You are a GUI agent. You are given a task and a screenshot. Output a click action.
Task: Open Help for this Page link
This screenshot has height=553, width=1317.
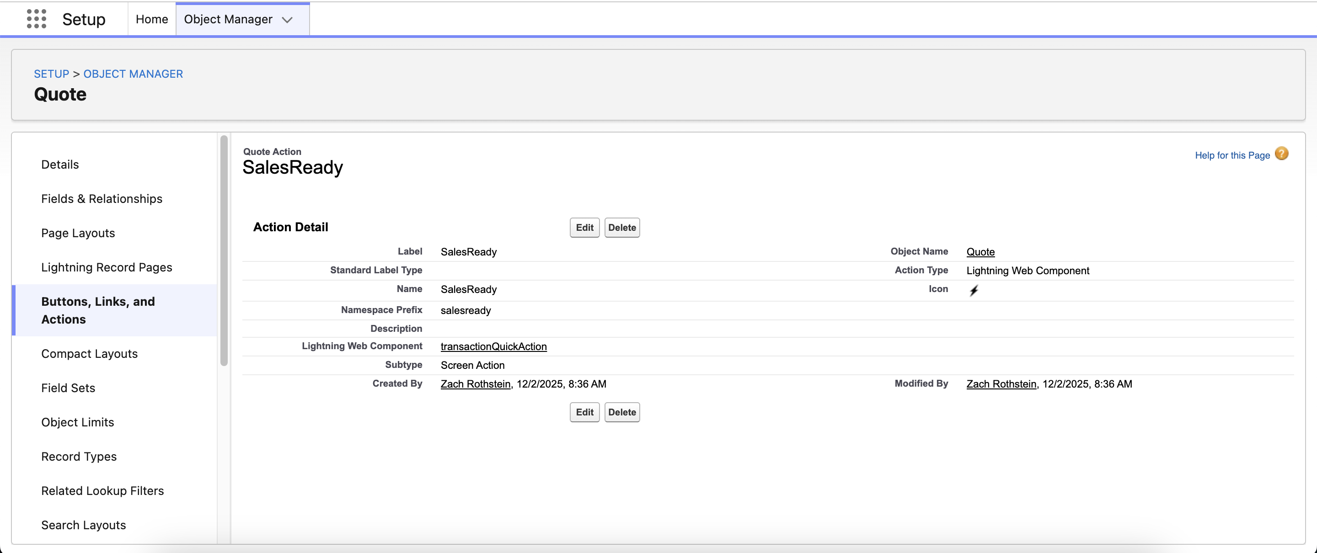click(x=1231, y=155)
